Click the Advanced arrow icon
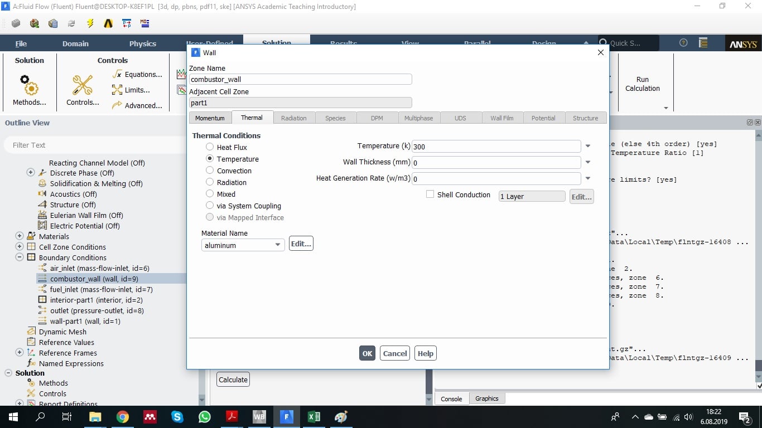Image resolution: width=762 pixels, height=428 pixels. pyautogui.click(x=117, y=105)
